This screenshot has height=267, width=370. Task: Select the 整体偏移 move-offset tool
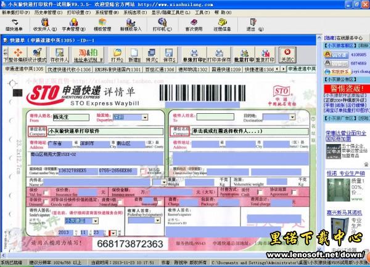point(18,55)
